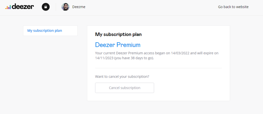This screenshot has width=263, height=114.
Task: Select My subscription plan sidebar item
Action: coord(45,31)
